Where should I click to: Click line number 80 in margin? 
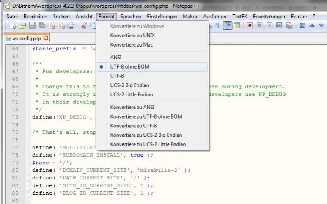click(15, 170)
